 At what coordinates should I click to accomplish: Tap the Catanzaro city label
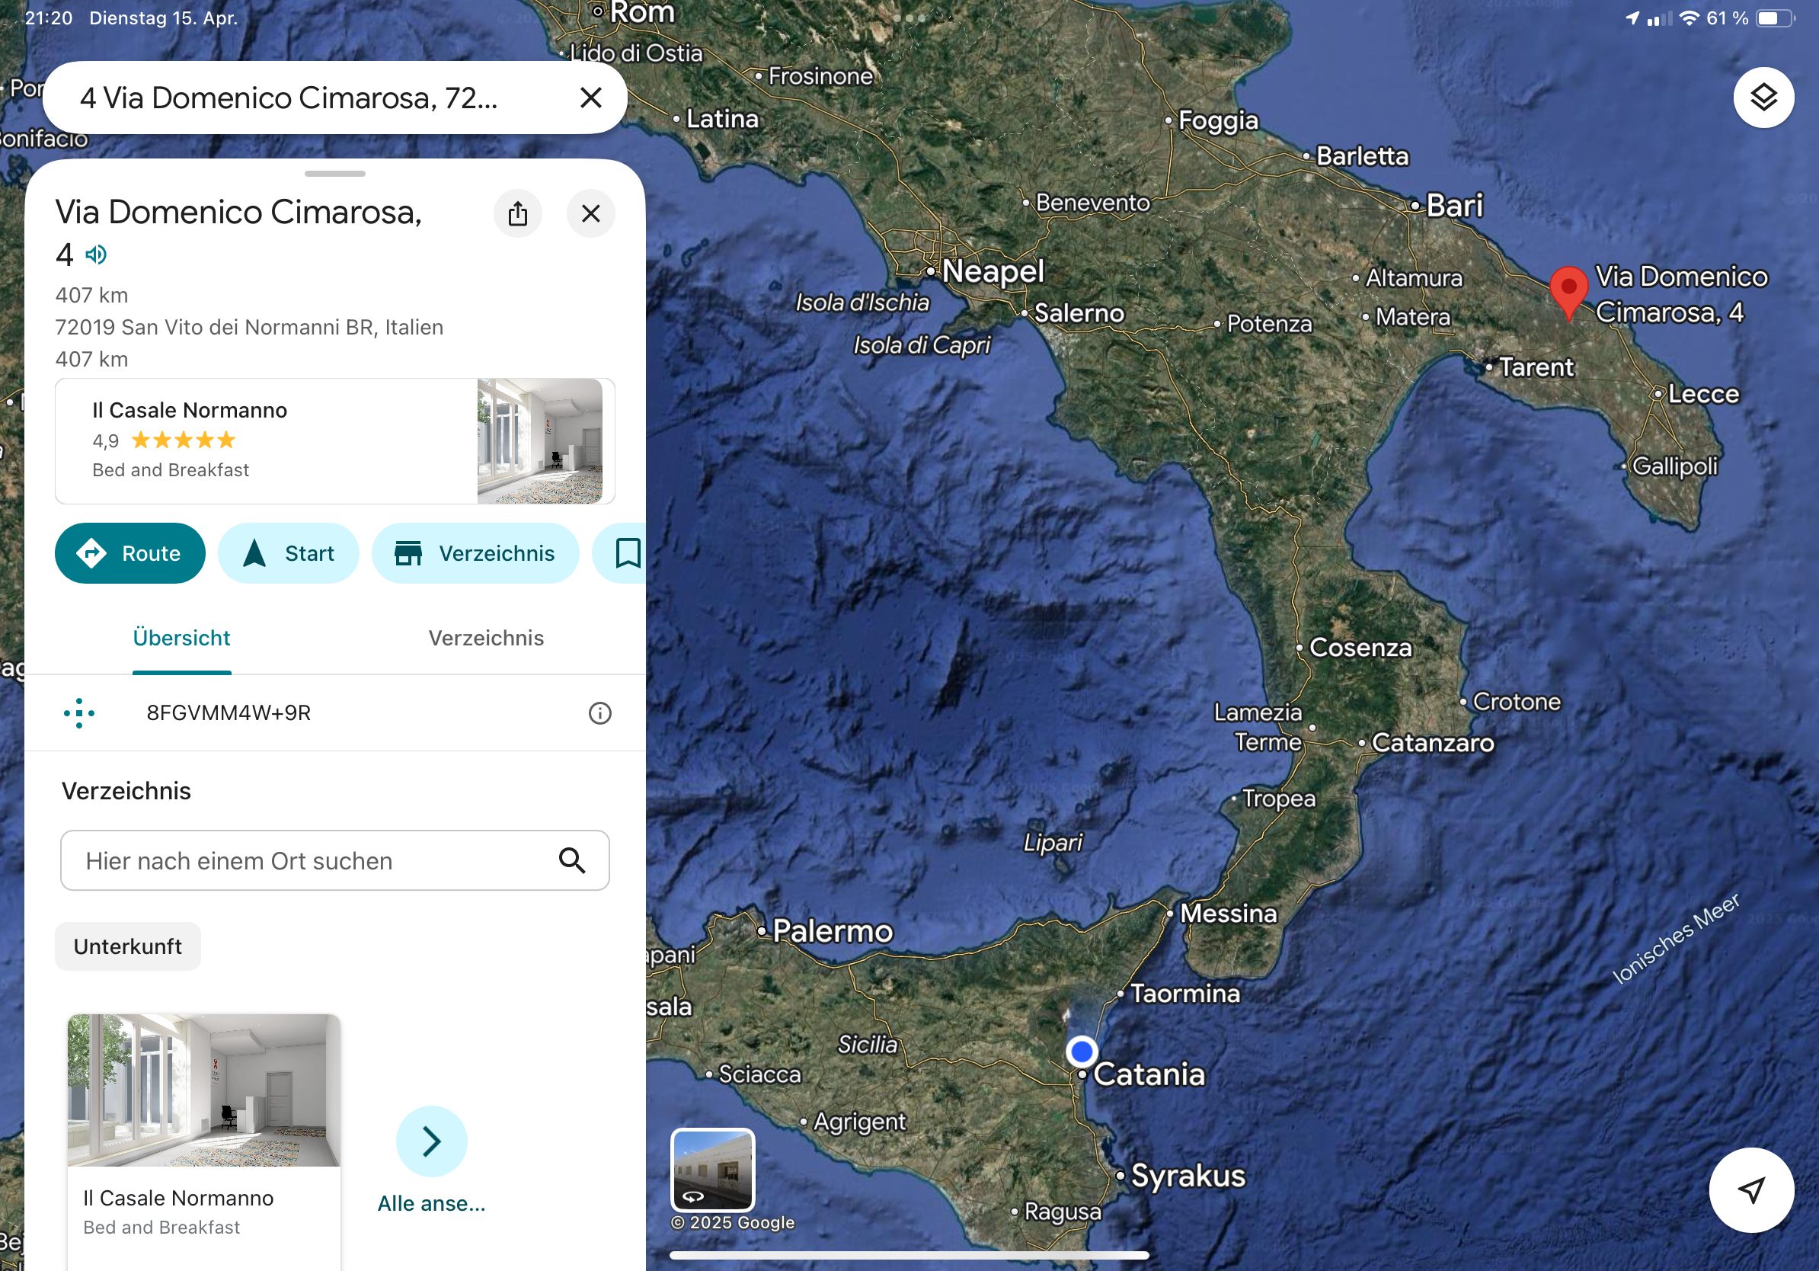[x=1432, y=742]
